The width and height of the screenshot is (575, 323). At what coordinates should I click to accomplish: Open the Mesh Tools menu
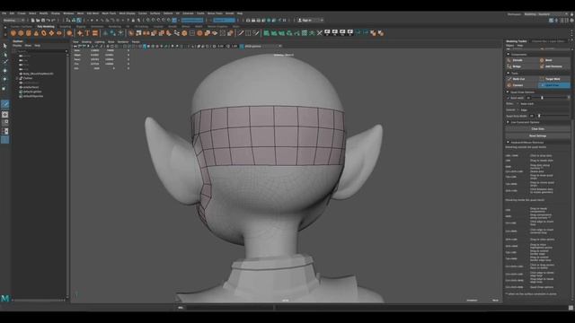[109, 13]
